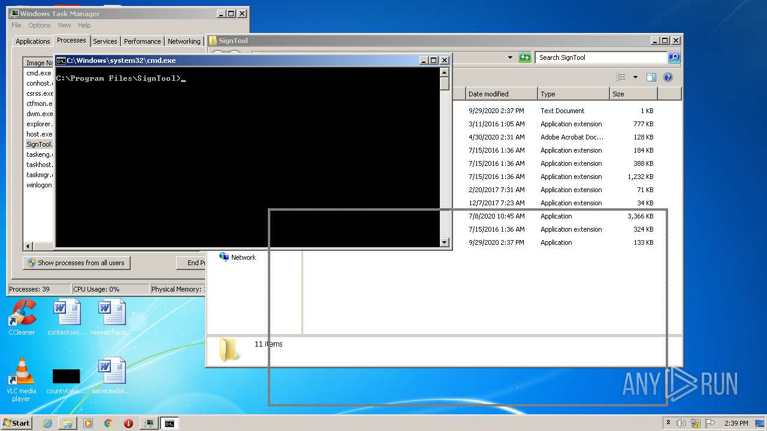Click the SignTool folder icon in title bar

click(x=213, y=41)
